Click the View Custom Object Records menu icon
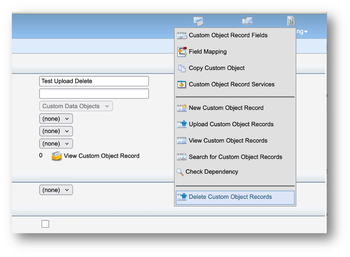350x257 pixels. point(182,141)
